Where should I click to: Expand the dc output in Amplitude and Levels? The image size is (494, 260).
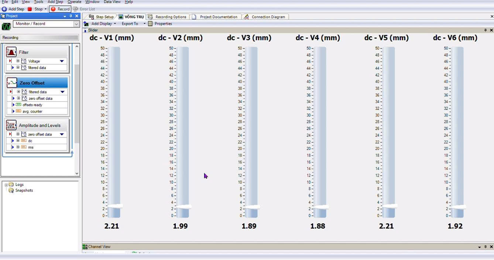pos(18,141)
